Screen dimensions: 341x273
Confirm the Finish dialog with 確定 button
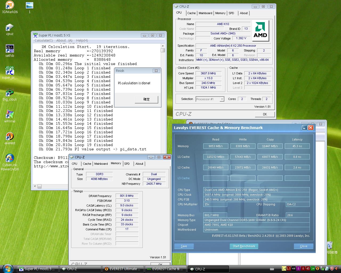click(x=147, y=99)
